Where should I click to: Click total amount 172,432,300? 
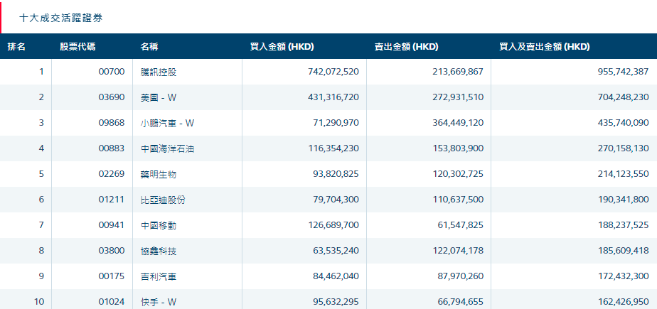click(x=623, y=276)
